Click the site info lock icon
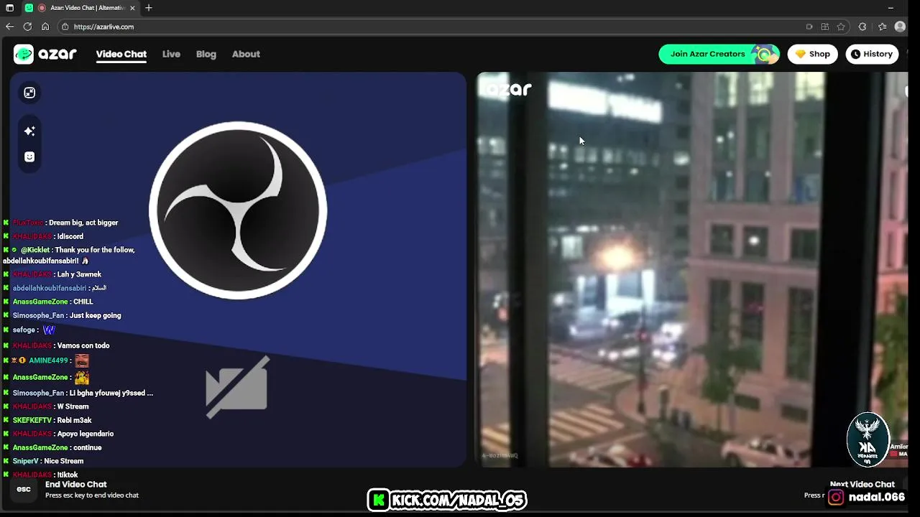The image size is (920, 517). click(65, 27)
